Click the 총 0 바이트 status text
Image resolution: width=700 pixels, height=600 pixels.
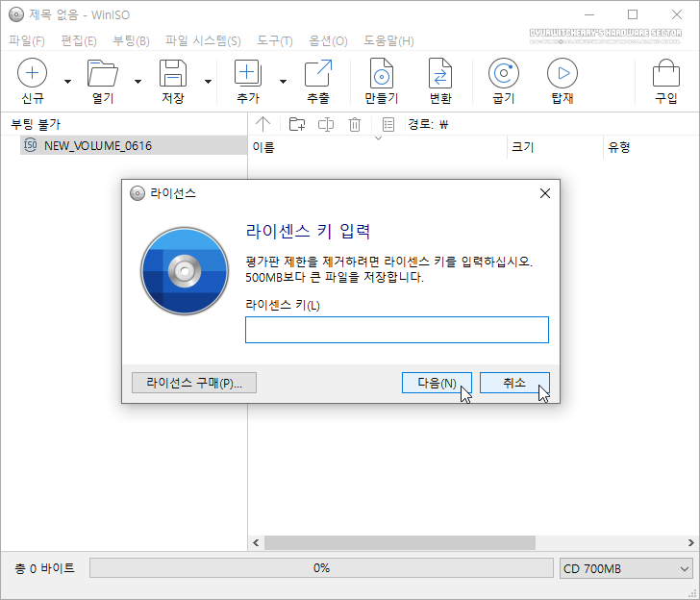coord(44,568)
